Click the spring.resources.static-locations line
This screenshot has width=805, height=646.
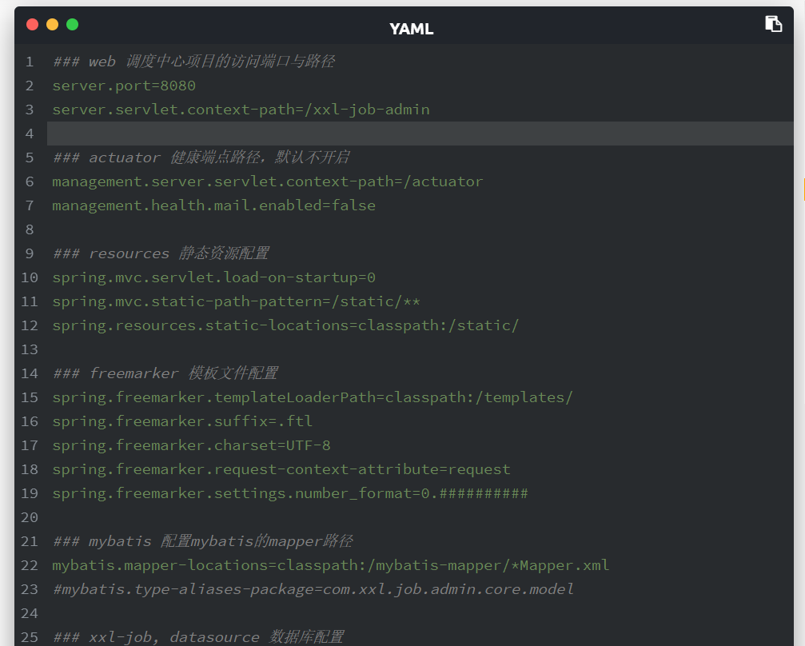(x=285, y=325)
